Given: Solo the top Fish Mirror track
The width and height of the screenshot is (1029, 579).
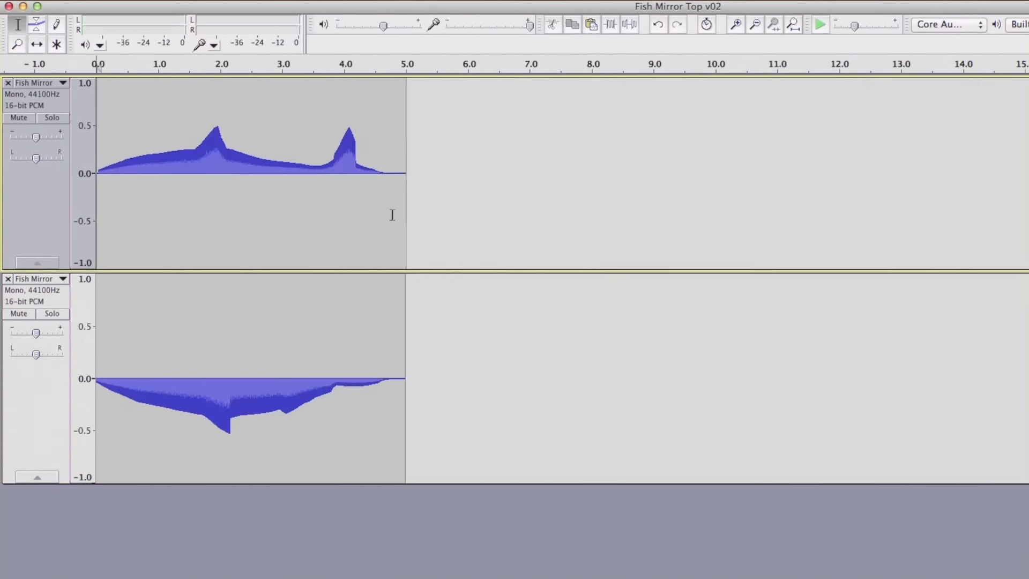Looking at the screenshot, I should pyautogui.click(x=52, y=118).
